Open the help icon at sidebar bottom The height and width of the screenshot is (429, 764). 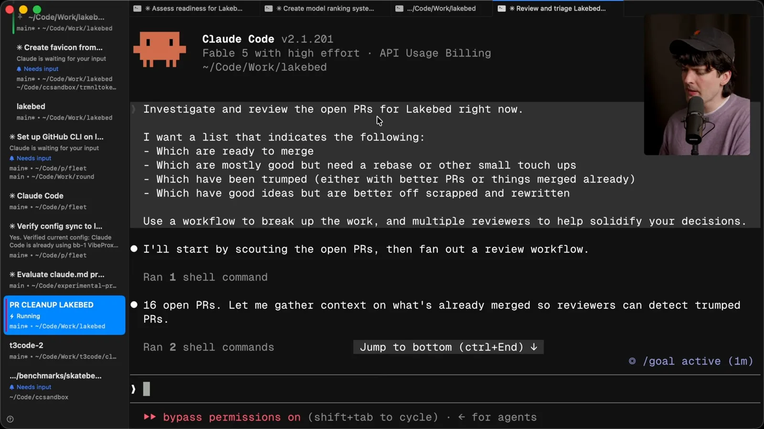pyautogui.click(x=10, y=419)
